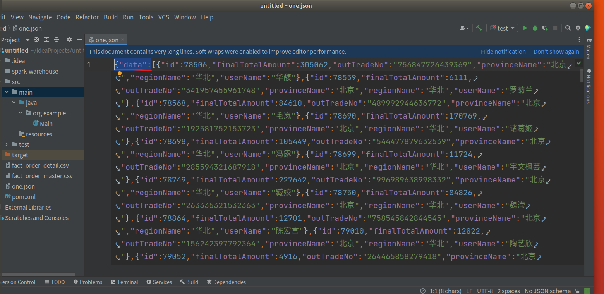Click the No JSON schema status widget
This screenshot has height=294, width=604.
pos(547,291)
